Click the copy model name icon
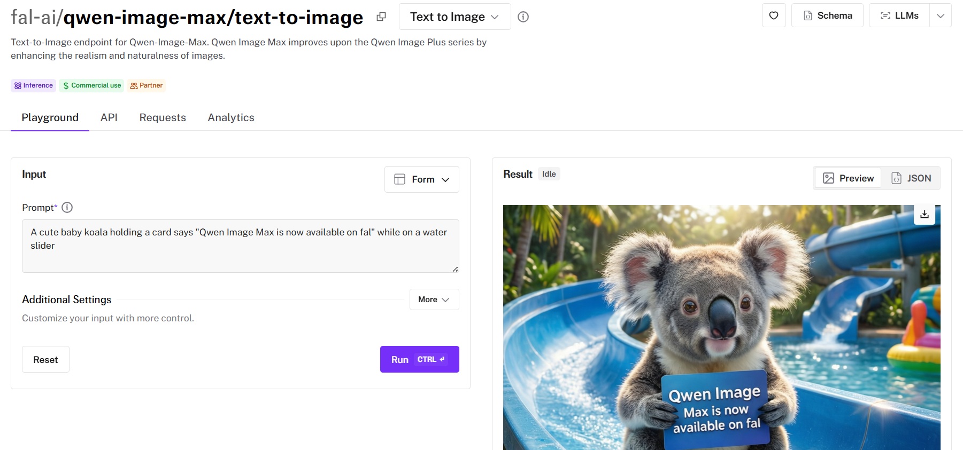This screenshot has height=450, width=963. tap(381, 17)
